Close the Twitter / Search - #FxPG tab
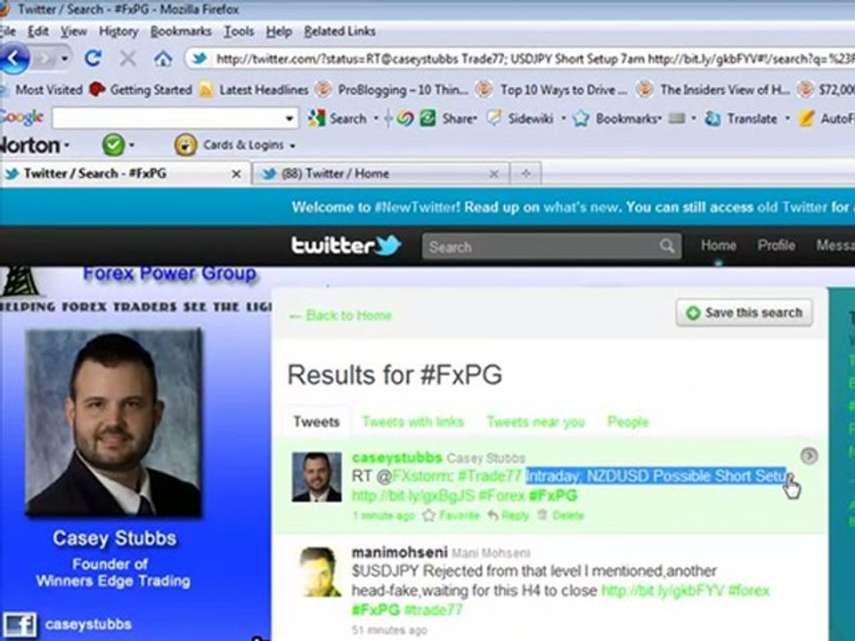 (x=236, y=174)
